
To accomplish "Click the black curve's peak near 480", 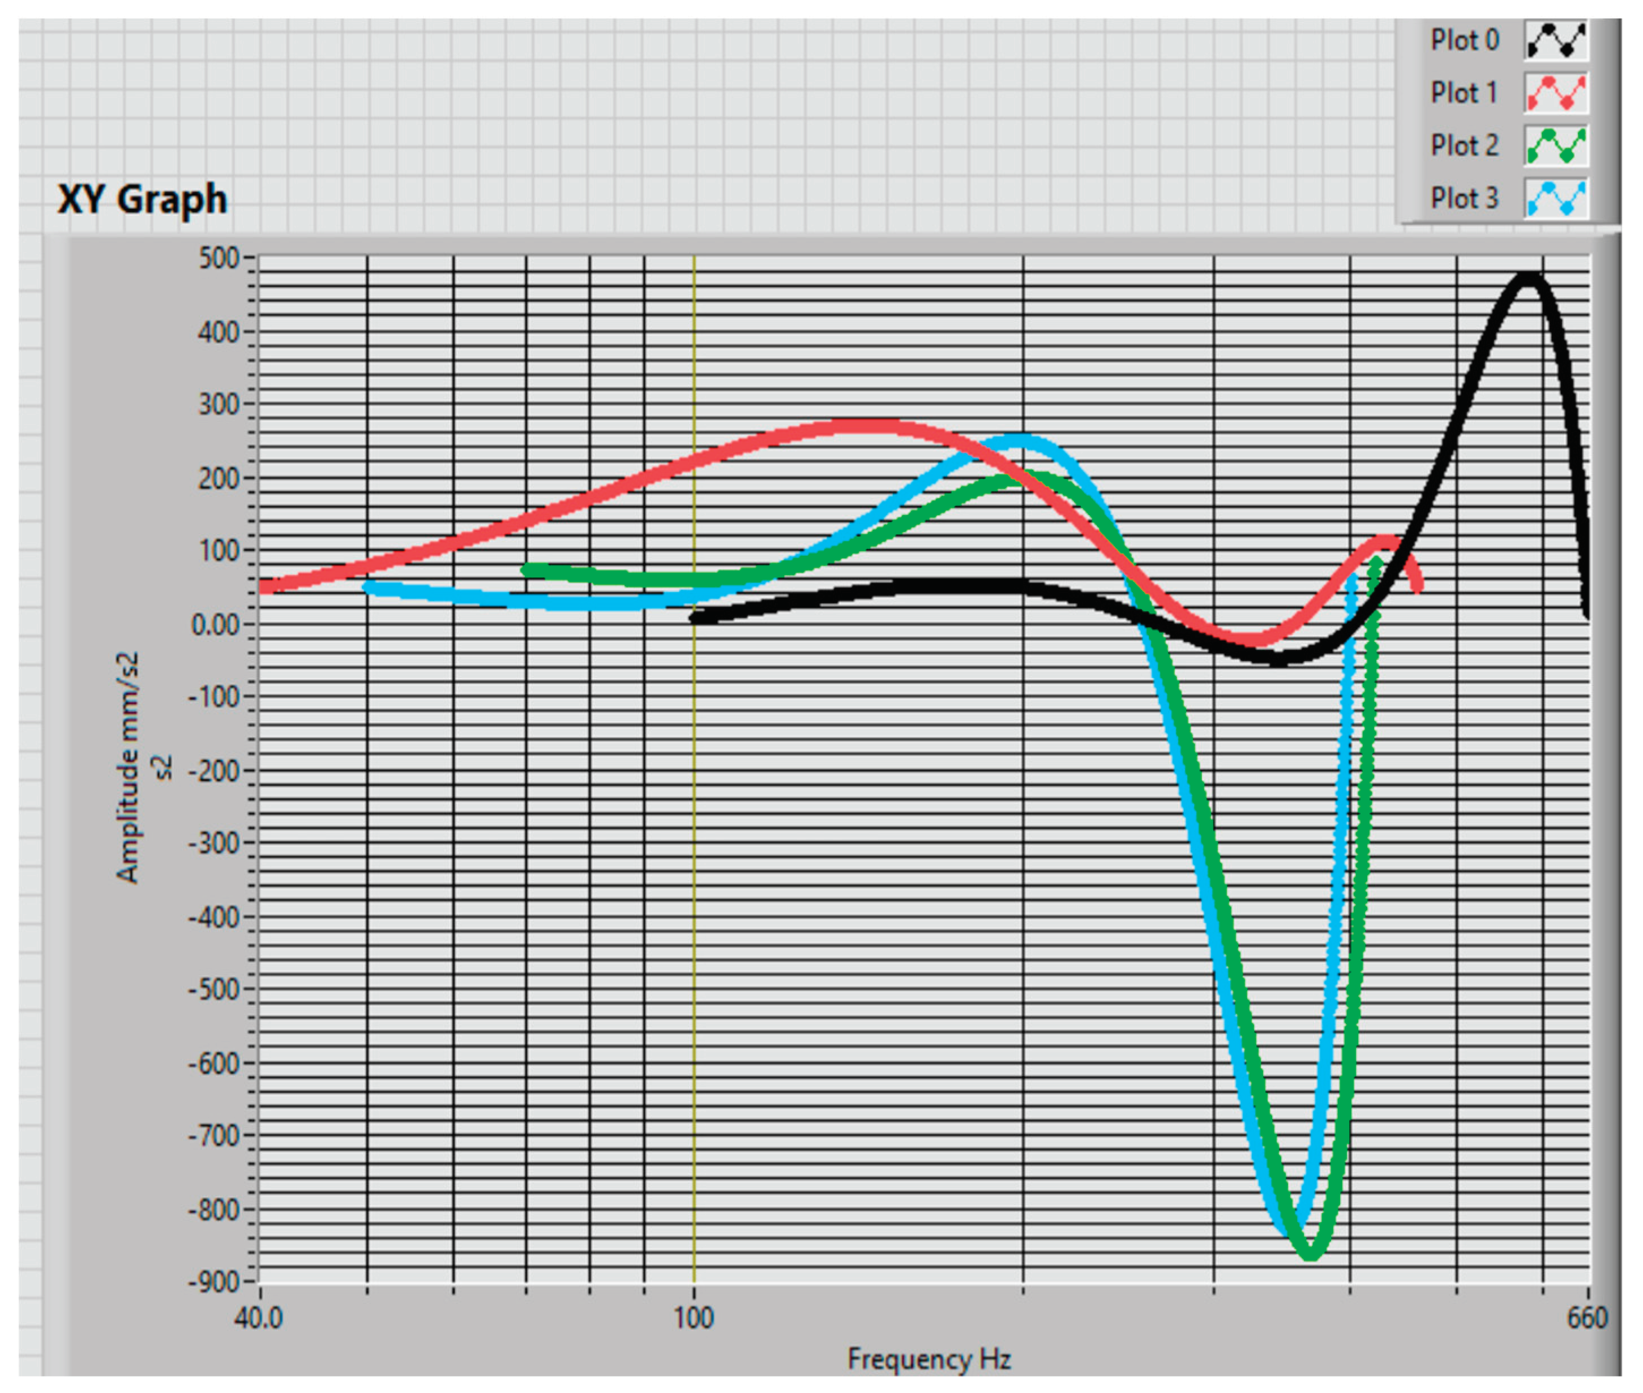I will pos(1529,278).
